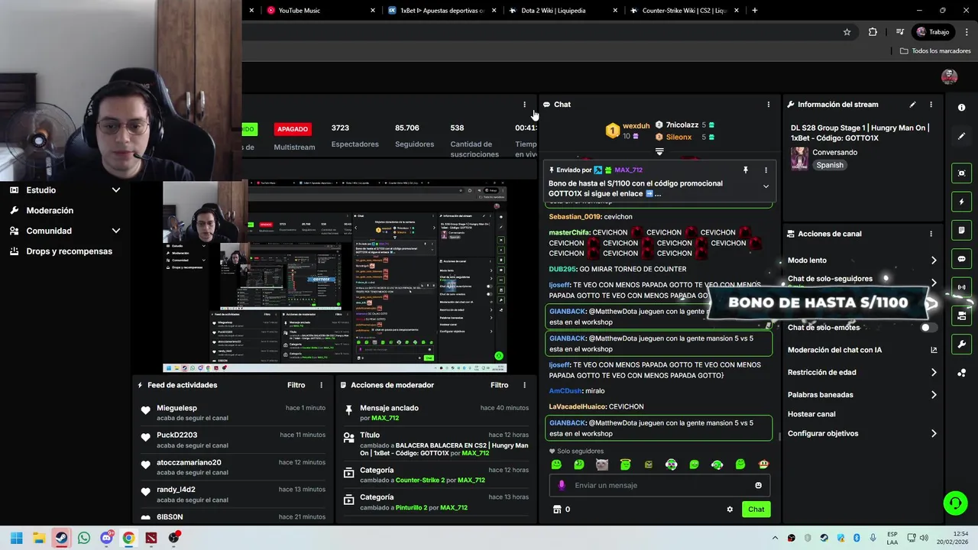Image resolution: width=978 pixels, height=550 pixels.
Task: Edit stream info with pencil icon
Action: (x=912, y=105)
